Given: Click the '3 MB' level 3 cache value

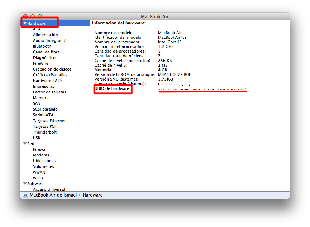Looking at the screenshot, I should click(x=163, y=65).
